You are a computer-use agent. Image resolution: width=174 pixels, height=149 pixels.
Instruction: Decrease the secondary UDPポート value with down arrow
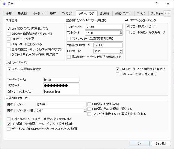121,52
